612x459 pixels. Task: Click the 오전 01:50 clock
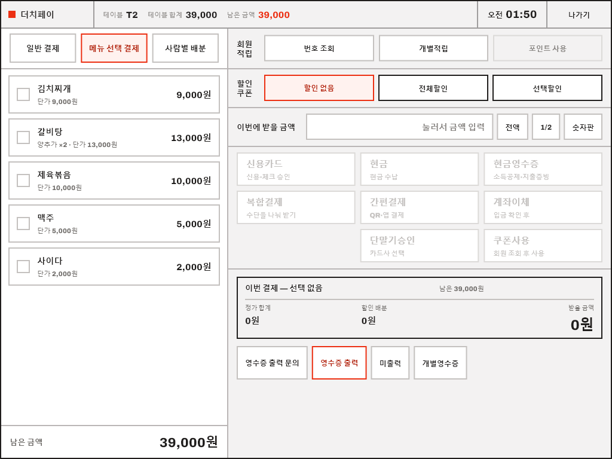(x=512, y=14)
